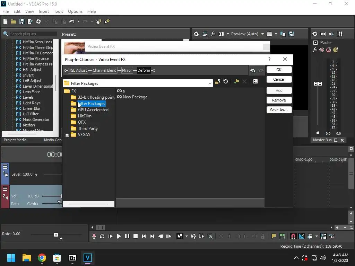Toggle the Dim Output speaker icon
Viewport: 355px width, 266px height.
(331, 34)
